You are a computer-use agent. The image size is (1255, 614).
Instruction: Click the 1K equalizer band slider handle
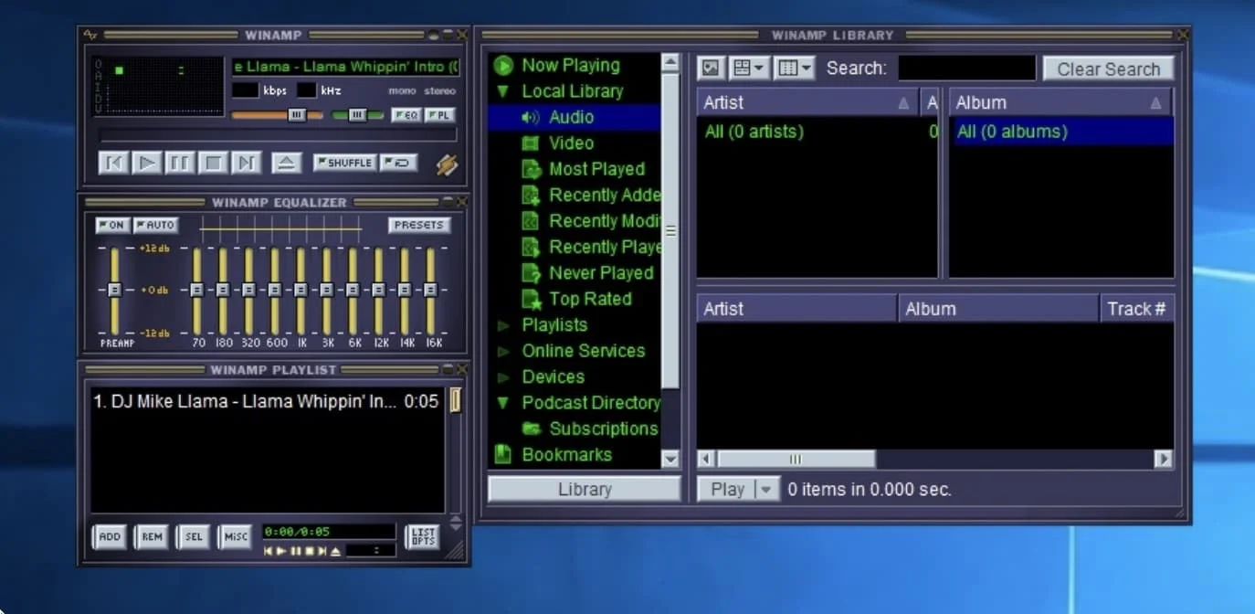pyautogui.click(x=301, y=290)
